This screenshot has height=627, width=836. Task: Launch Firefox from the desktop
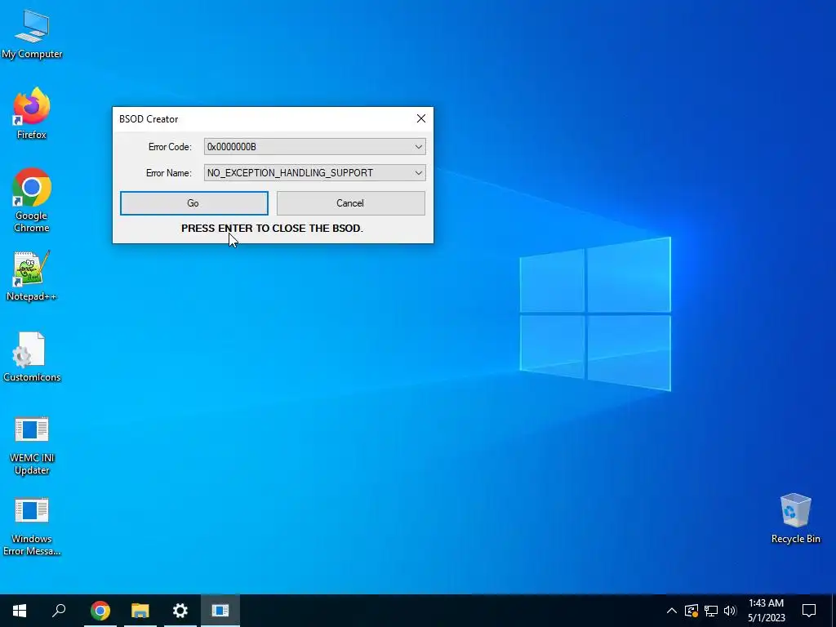click(32, 114)
